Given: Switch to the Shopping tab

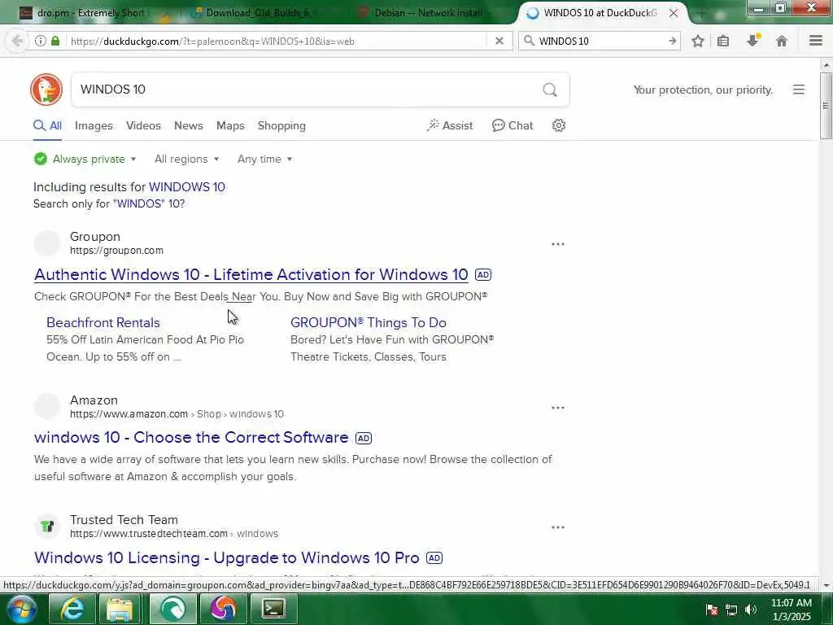Looking at the screenshot, I should tap(281, 125).
